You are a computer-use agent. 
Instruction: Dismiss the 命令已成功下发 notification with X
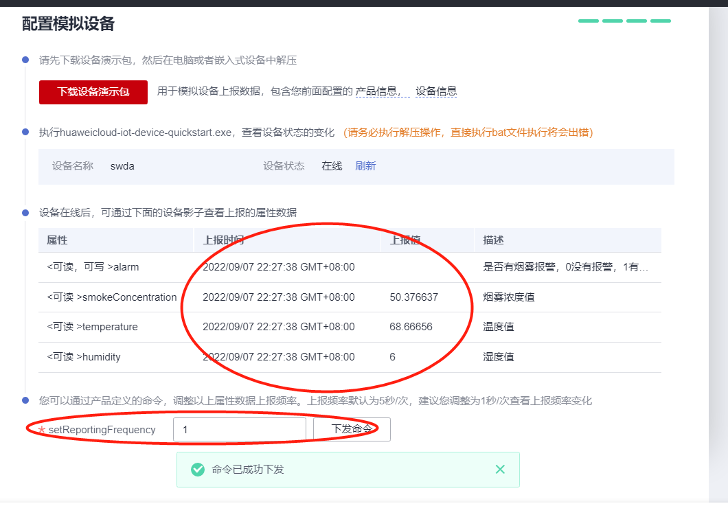(x=500, y=469)
